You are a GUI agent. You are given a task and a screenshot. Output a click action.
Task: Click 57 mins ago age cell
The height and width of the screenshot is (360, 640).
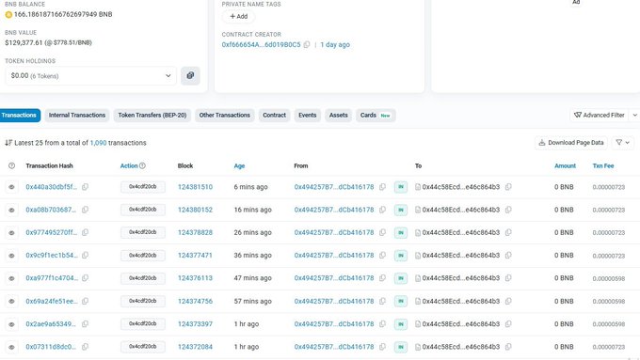pyautogui.click(x=252, y=302)
